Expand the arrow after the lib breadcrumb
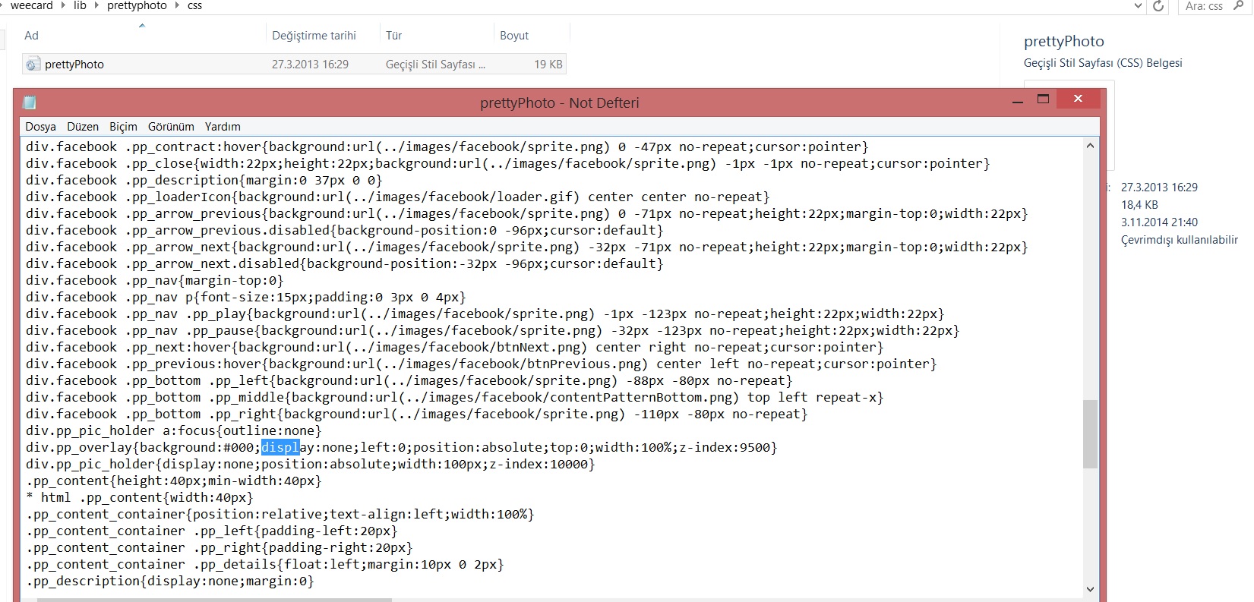 [96, 5]
